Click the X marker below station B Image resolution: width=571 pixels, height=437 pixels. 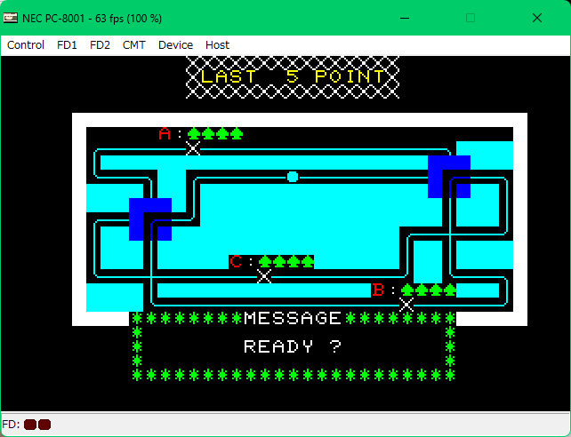(406, 305)
